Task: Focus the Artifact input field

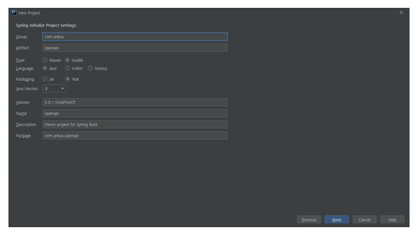Action: [x=135, y=48]
